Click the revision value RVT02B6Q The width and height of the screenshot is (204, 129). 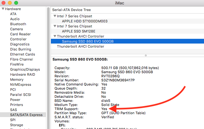[110, 76]
